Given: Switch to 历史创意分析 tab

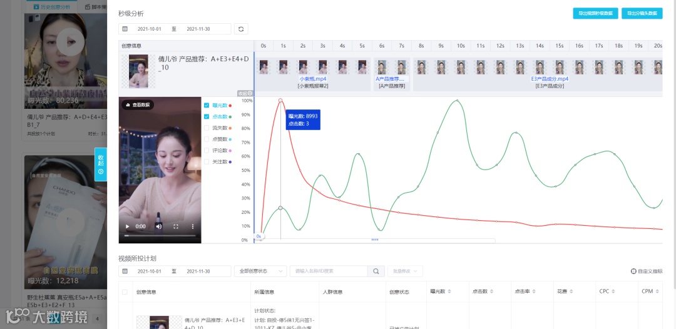Looking at the screenshot, I should tap(52, 7).
